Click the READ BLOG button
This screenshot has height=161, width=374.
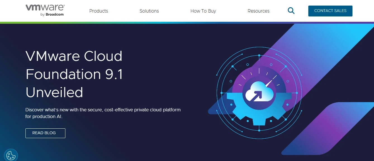45,133
